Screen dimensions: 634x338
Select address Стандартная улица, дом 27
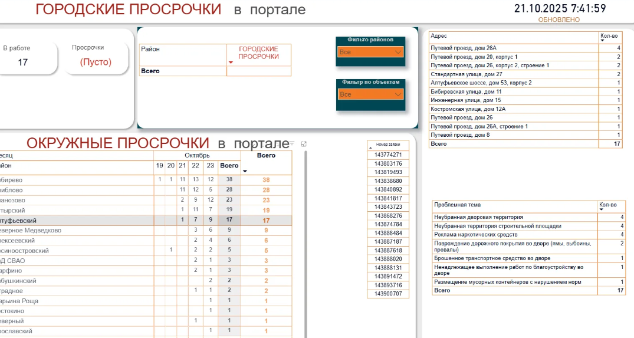(466, 74)
